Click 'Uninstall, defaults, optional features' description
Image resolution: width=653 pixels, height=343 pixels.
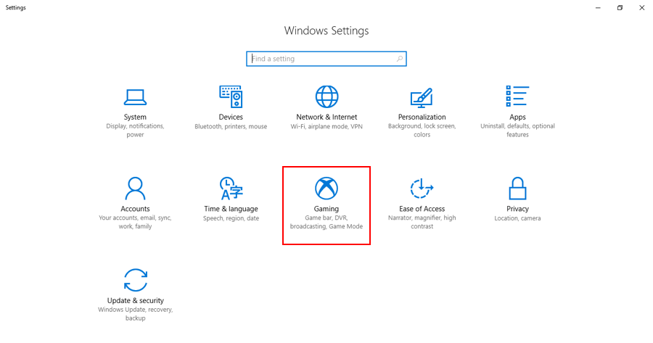click(517, 131)
